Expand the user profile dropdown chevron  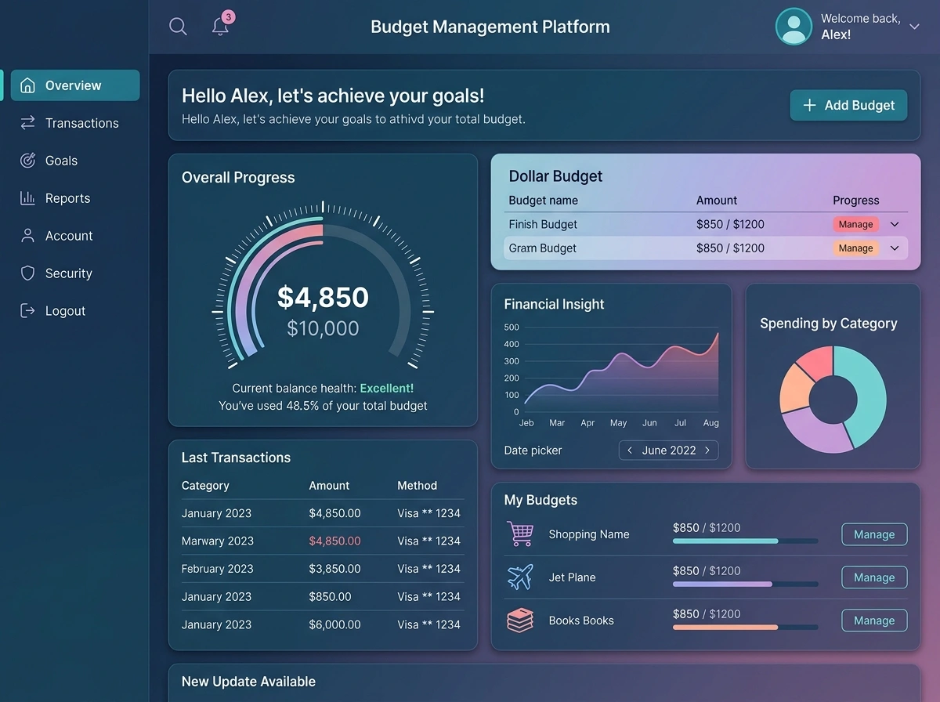(914, 27)
